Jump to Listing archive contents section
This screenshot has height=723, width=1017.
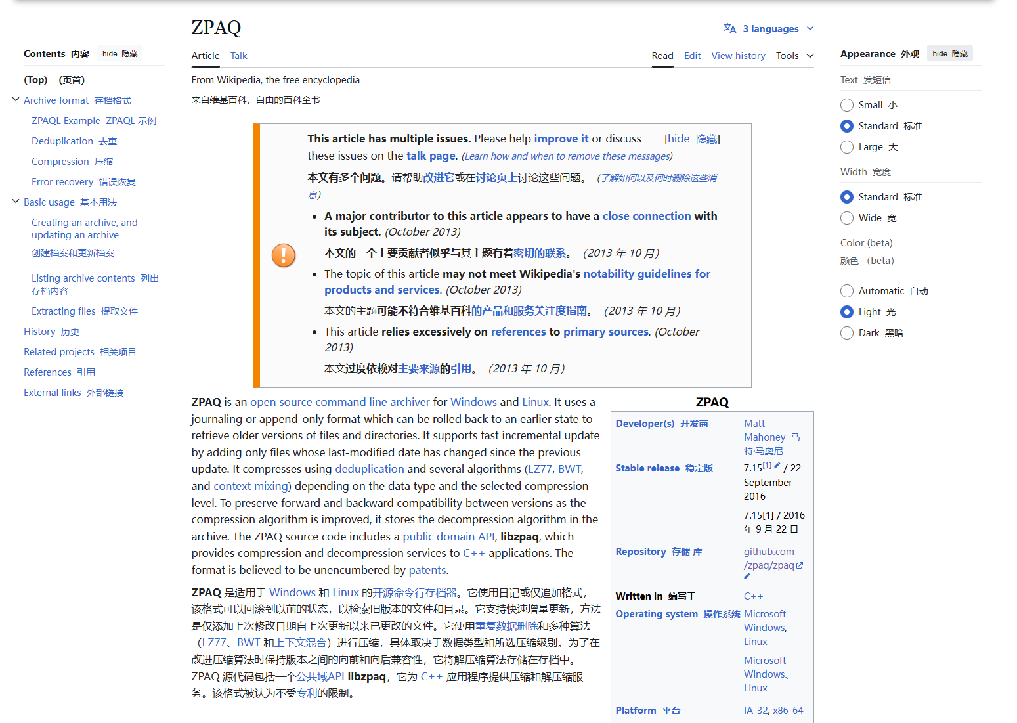pos(95,284)
